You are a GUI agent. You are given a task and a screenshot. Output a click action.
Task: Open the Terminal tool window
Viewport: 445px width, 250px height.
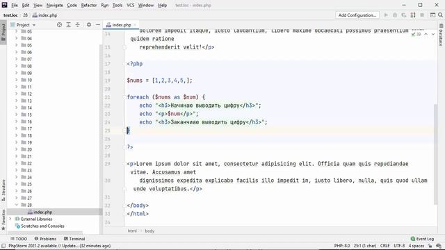tap(74, 239)
